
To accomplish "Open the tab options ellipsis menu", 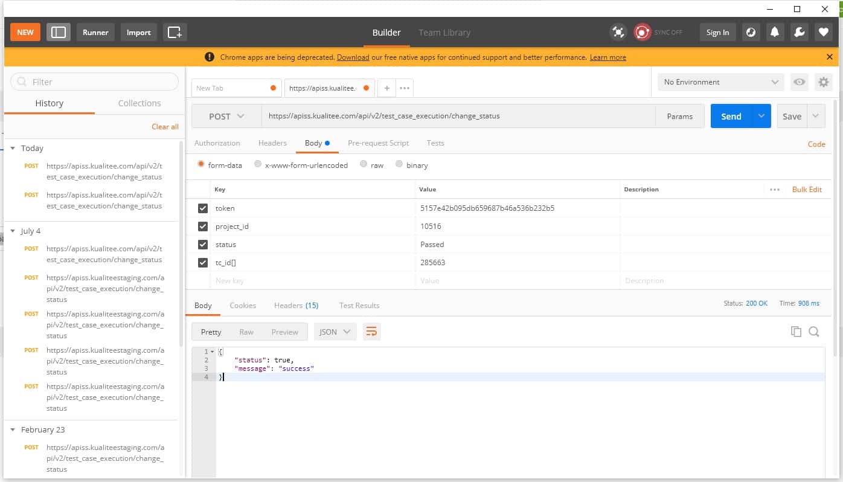I will point(405,88).
